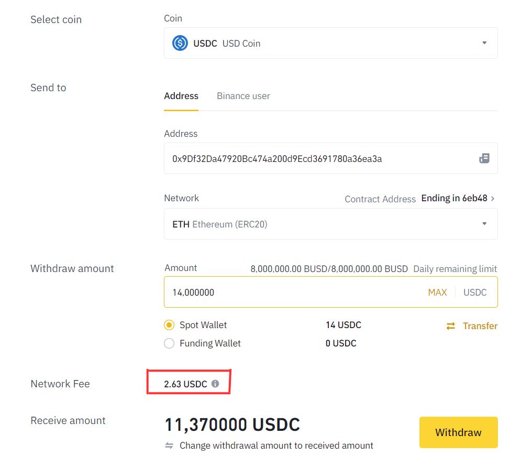Click the USDC label inside the amount field
Viewport: 532px width, 467px height.
coord(475,292)
